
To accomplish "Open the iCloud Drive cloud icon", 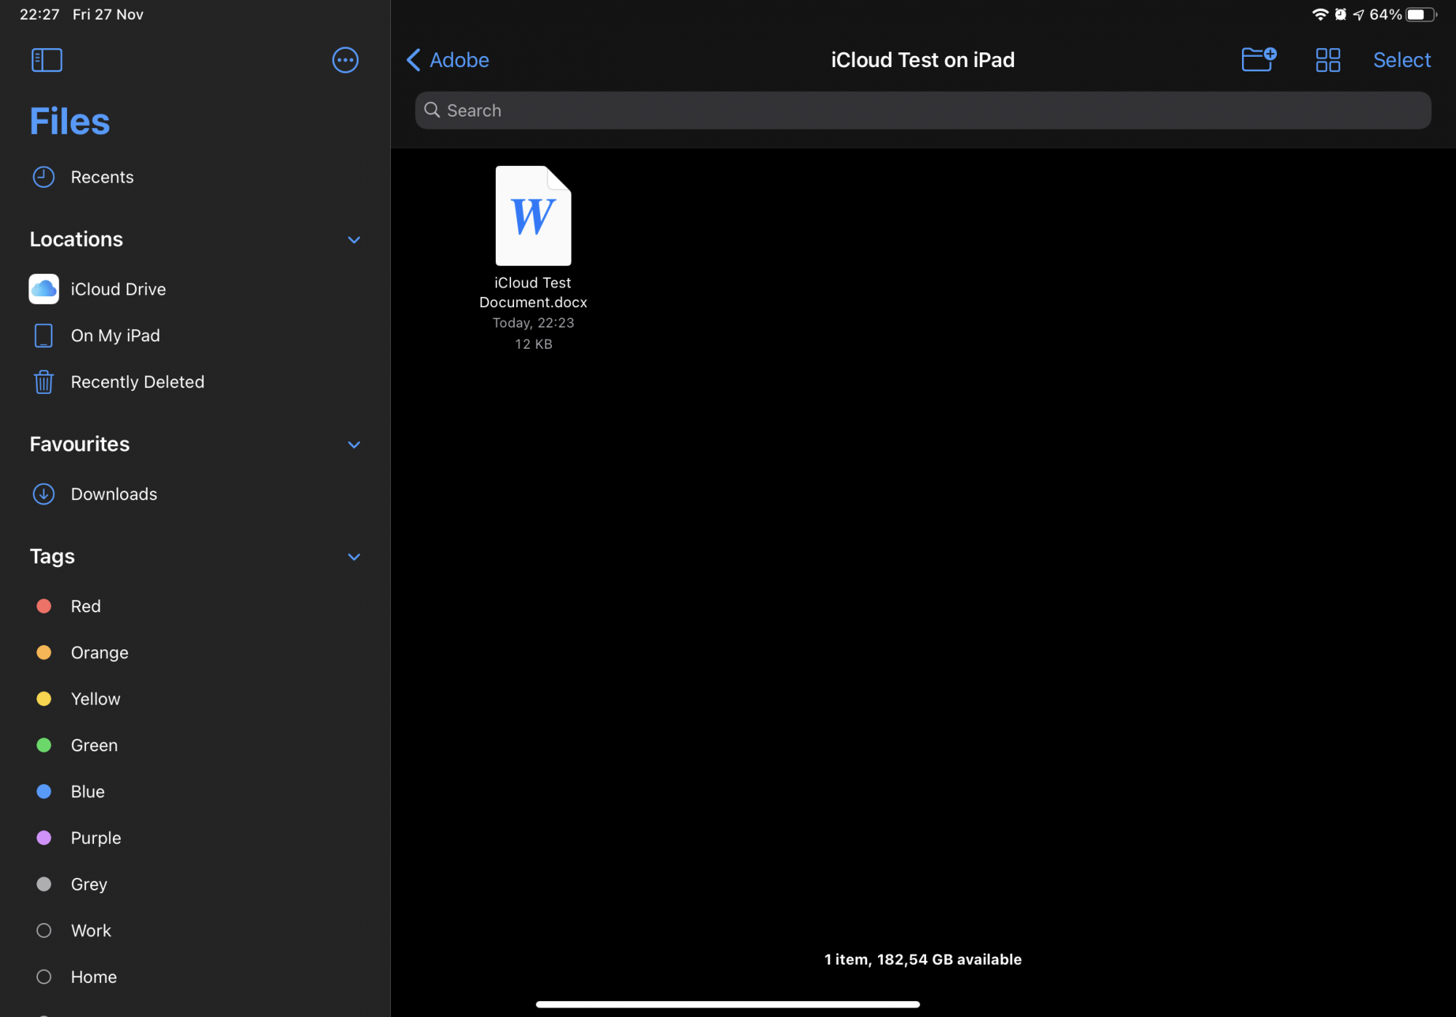I will [44, 289].
